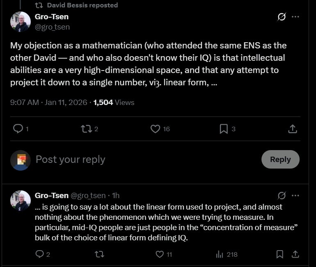Bookmark the main post

coord(223,129)
